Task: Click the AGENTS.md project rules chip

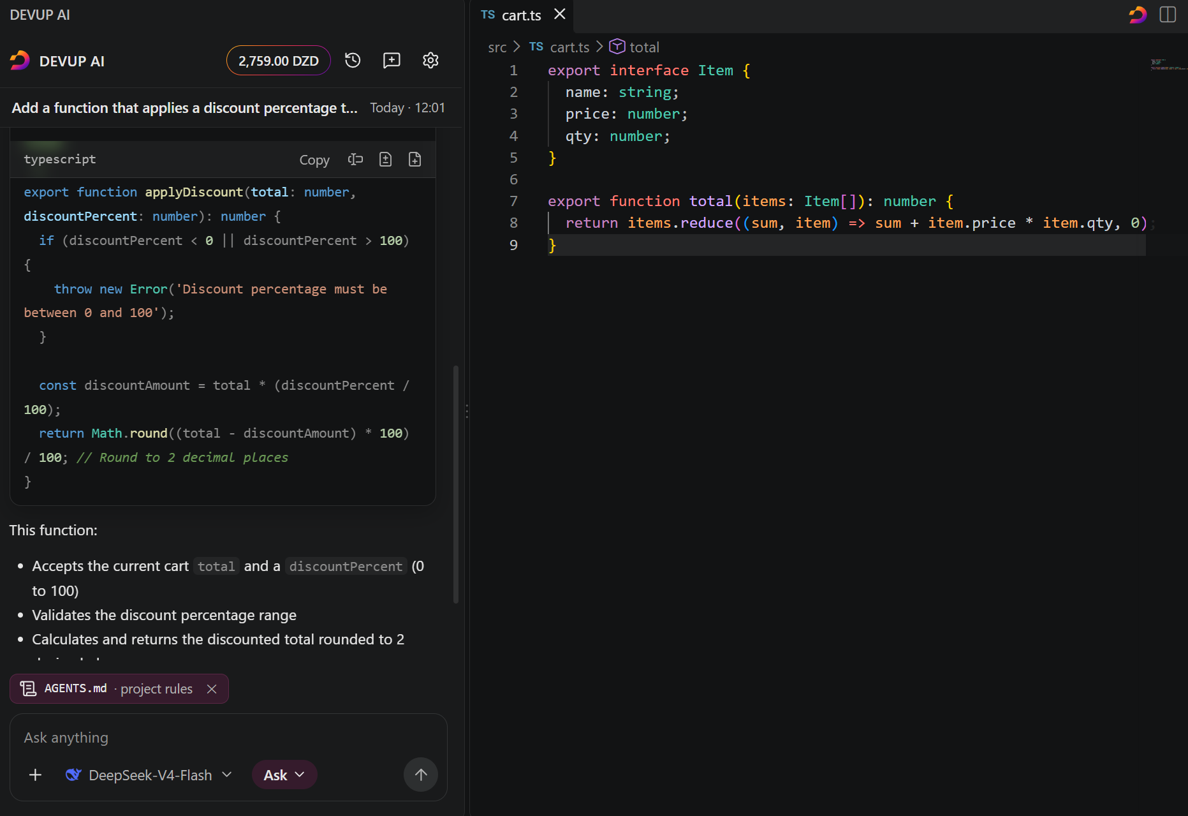Action: click(119, 689)
